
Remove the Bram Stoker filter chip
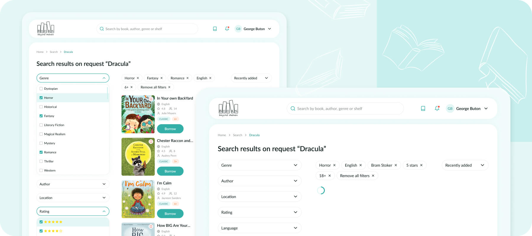396,165
